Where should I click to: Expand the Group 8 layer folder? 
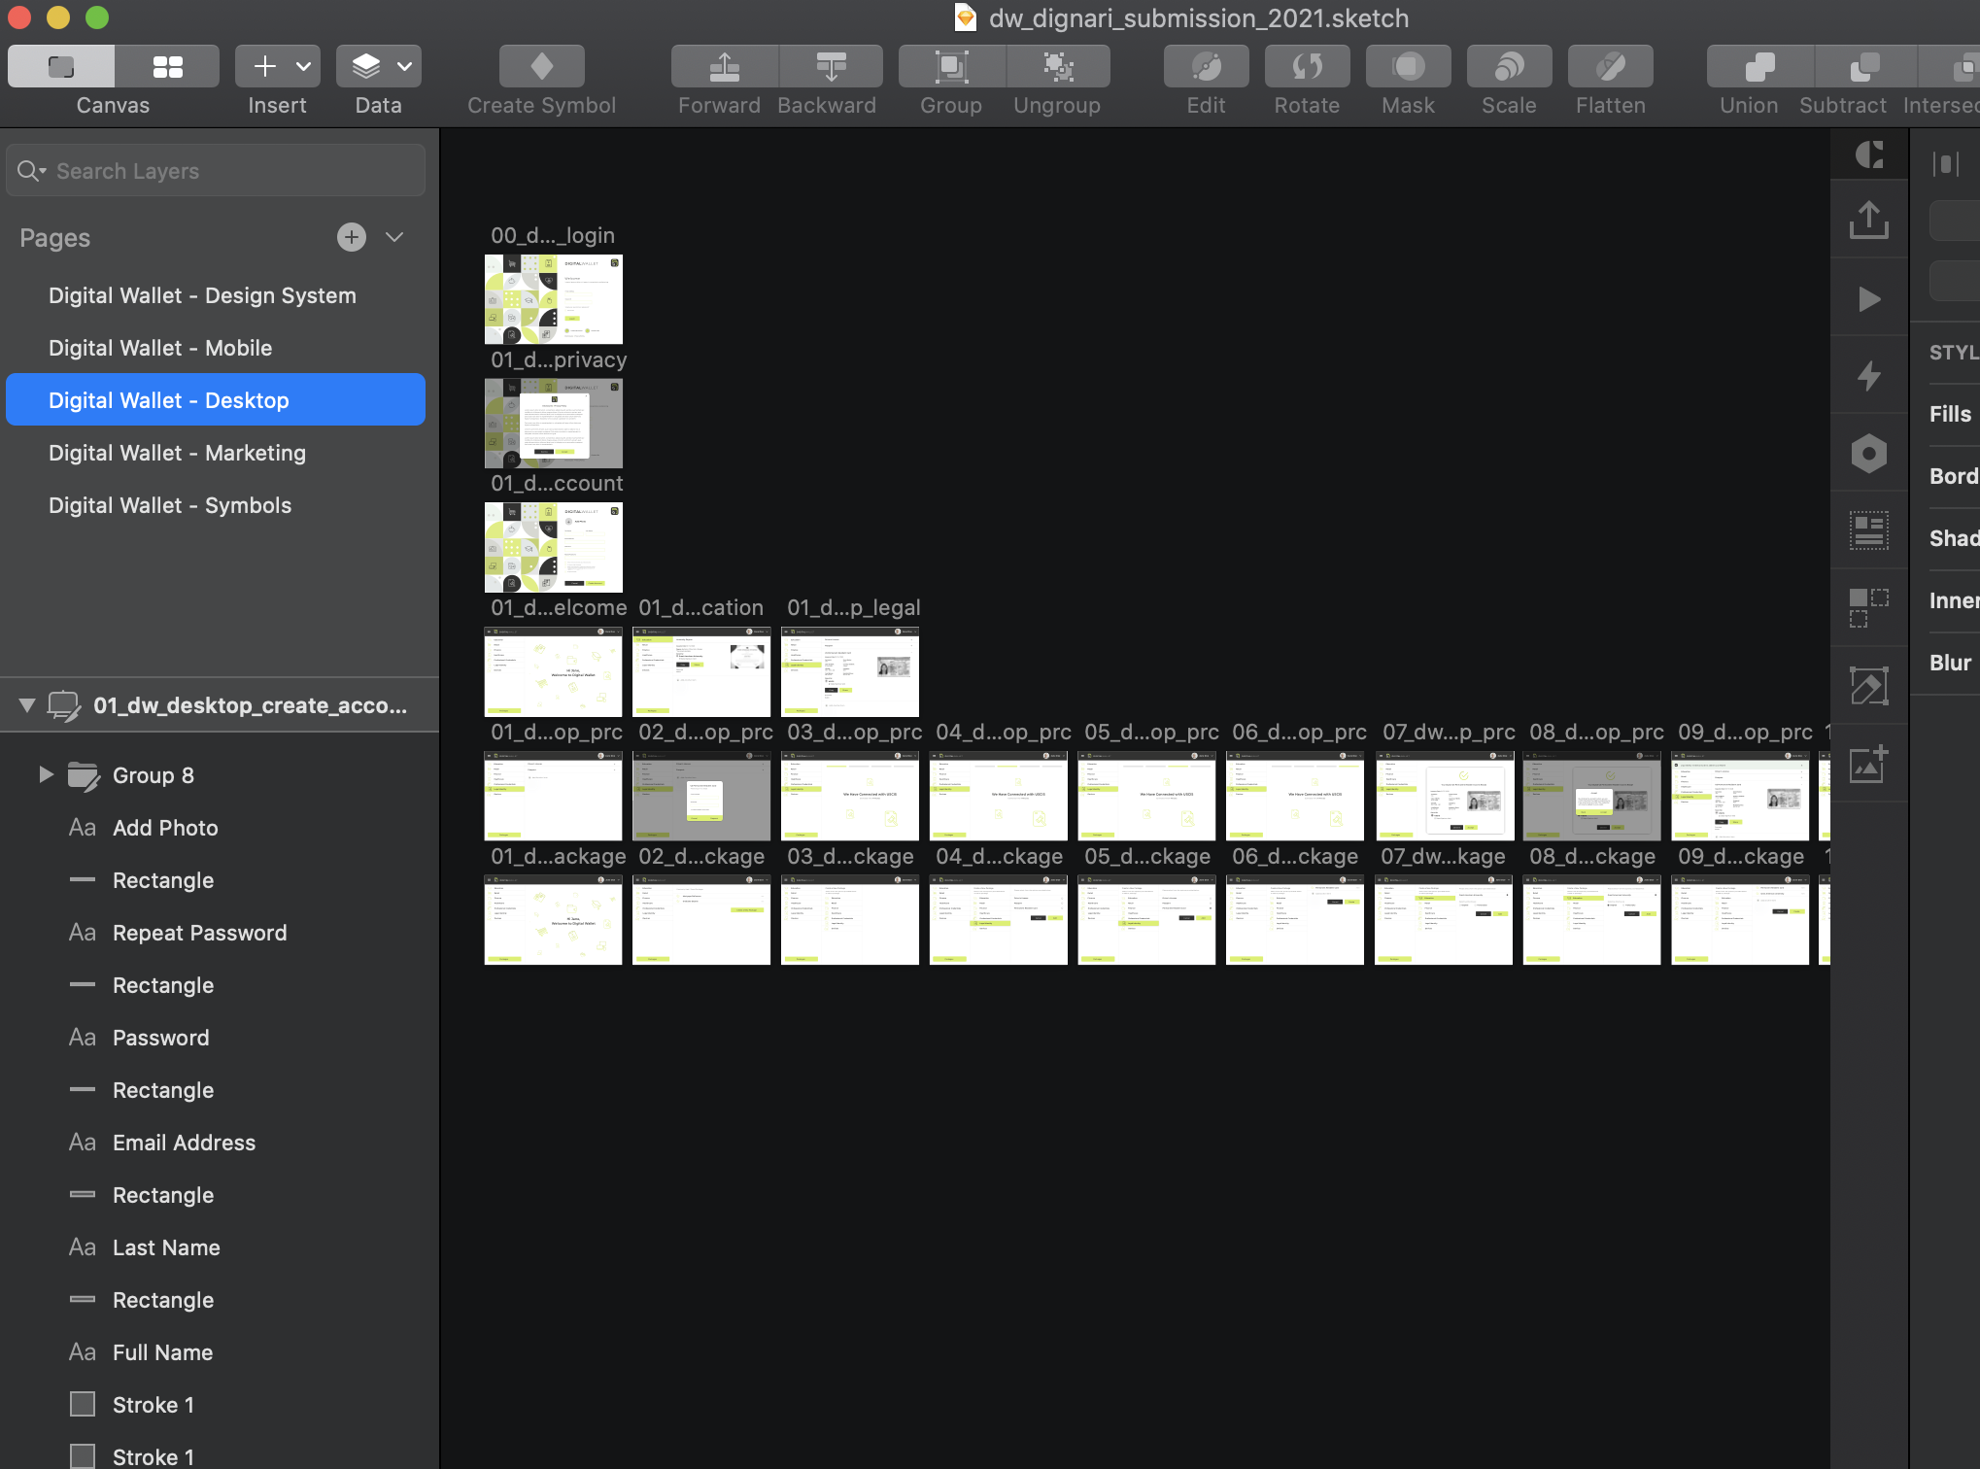click(45, 774)
